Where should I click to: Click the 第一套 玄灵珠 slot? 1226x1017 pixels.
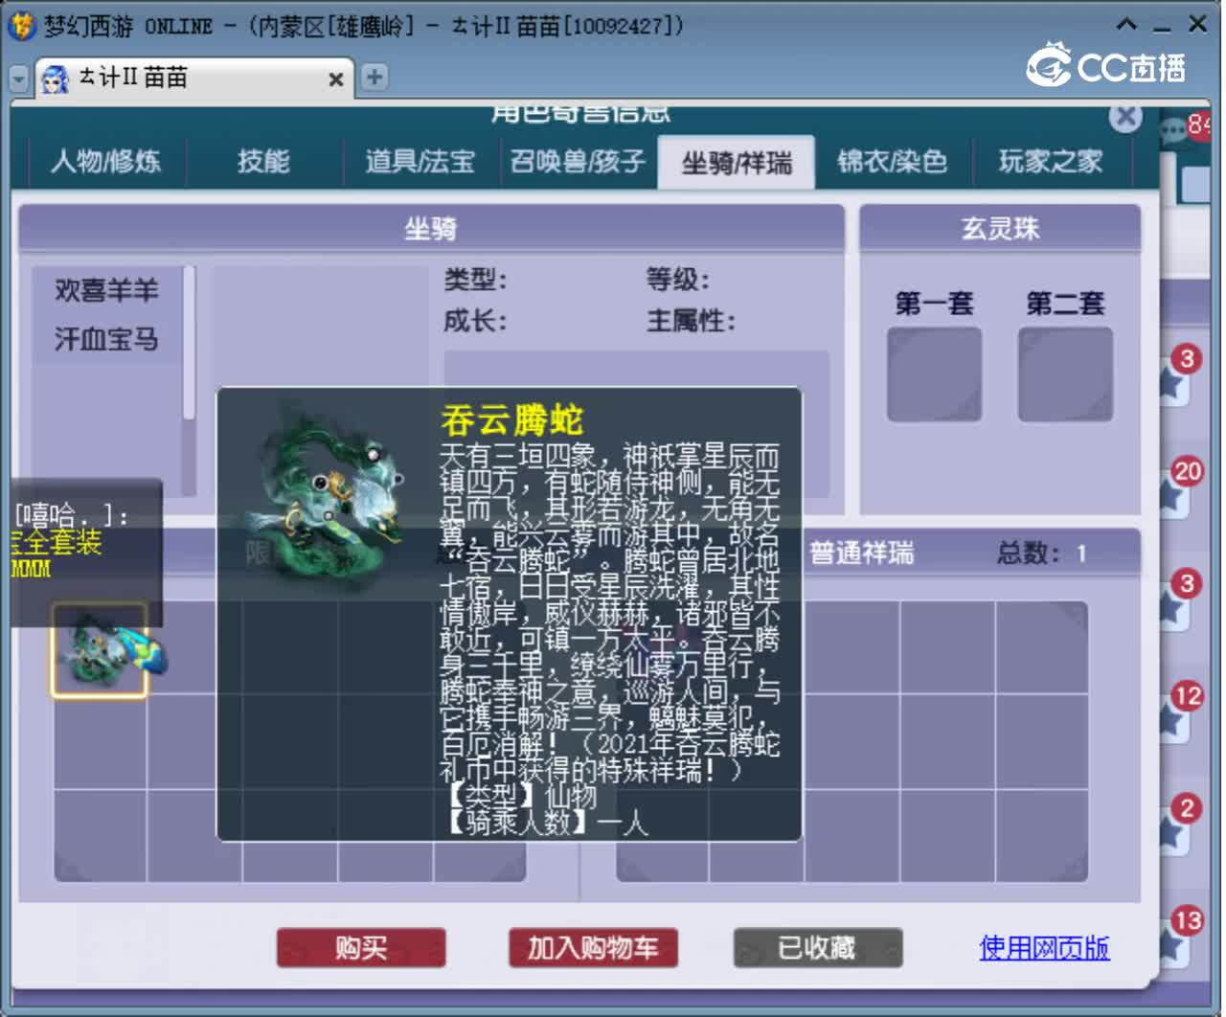pos(934,374)
